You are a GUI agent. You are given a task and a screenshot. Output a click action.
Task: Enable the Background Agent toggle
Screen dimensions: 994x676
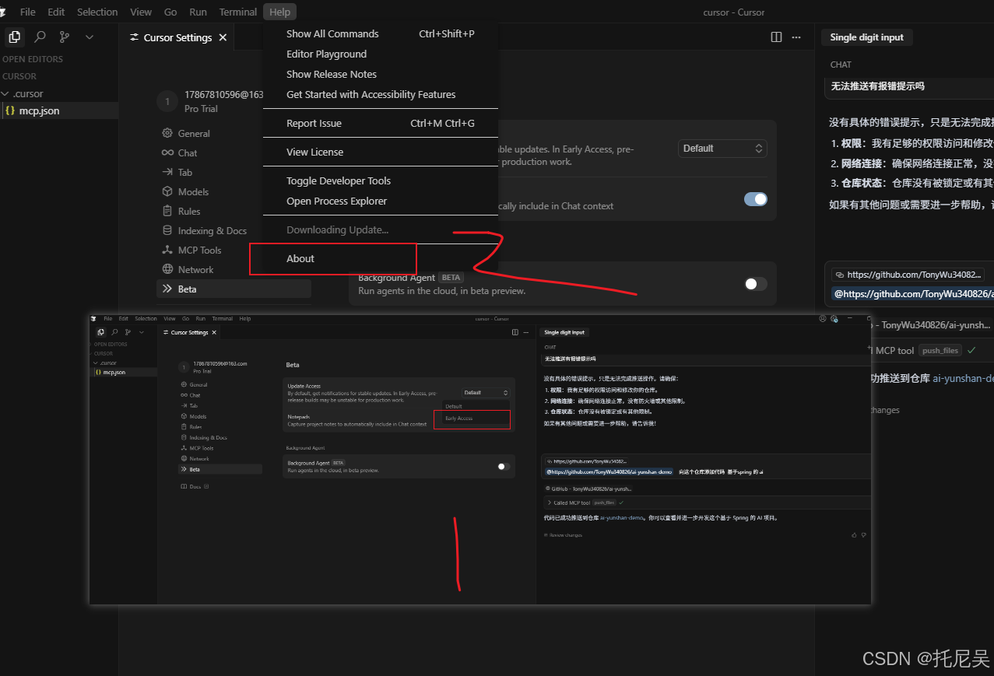[x=756, y=284]
